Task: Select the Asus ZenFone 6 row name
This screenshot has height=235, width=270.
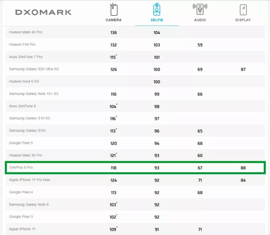Action: coord(22,106)
